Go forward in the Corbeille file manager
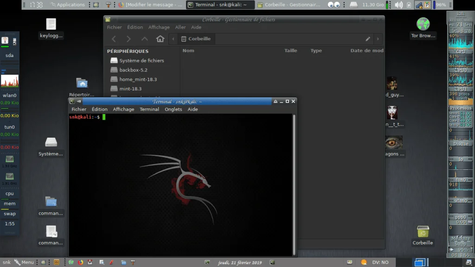475x267 pixels. pos(129,39)
